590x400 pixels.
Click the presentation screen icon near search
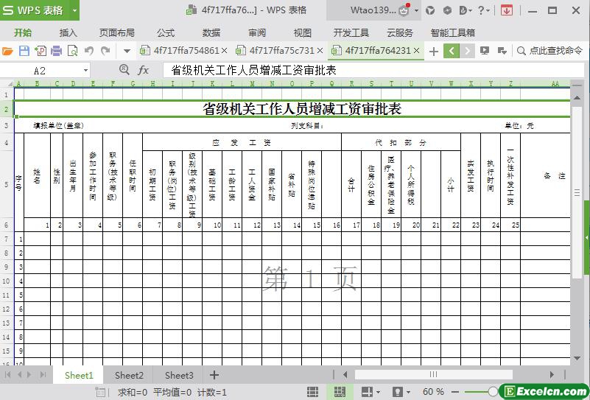485,51
